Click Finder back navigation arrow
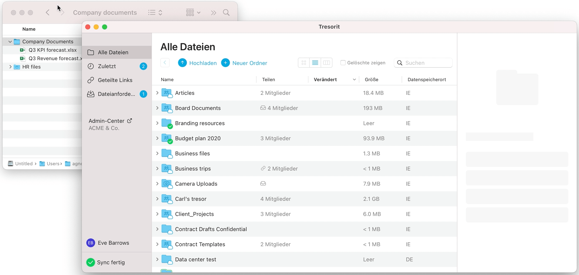Screen dimensions: 579x275 coord(48,13)
